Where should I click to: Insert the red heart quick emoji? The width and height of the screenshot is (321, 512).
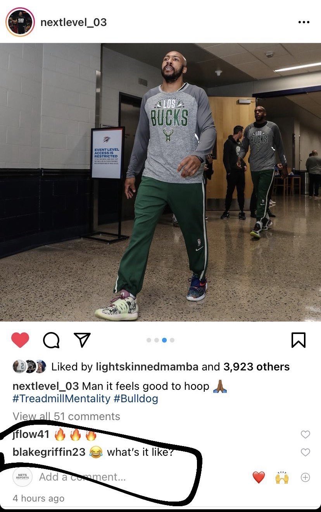259,477
